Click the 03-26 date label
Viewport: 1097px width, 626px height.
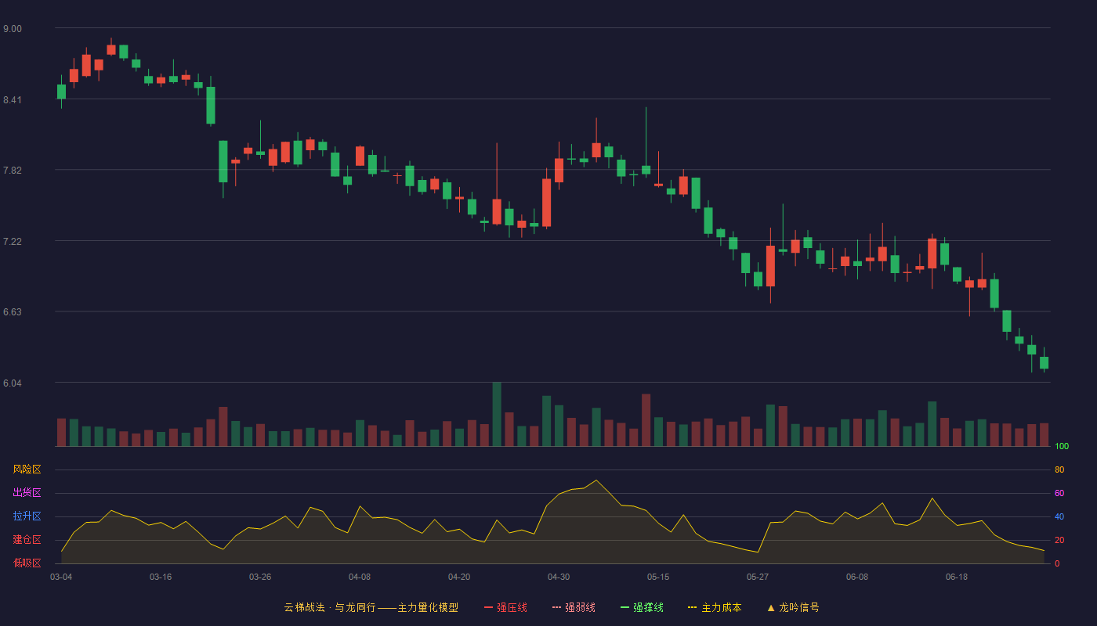[x=260, y=577]
